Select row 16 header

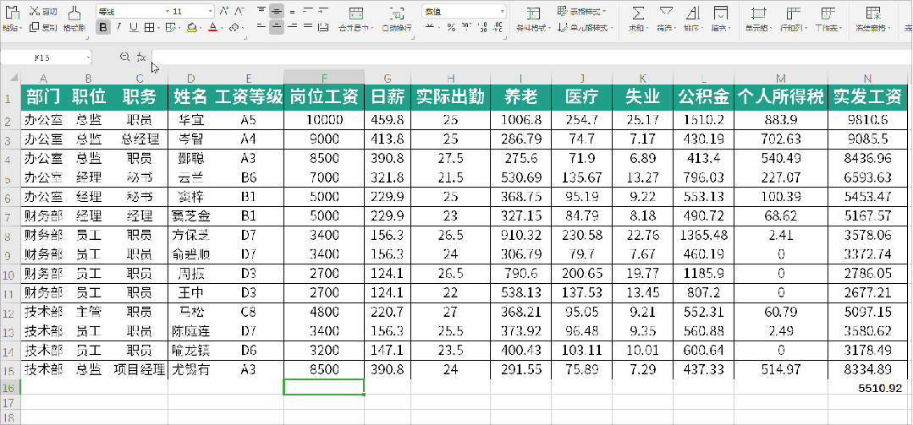click(x=10, y=387)
